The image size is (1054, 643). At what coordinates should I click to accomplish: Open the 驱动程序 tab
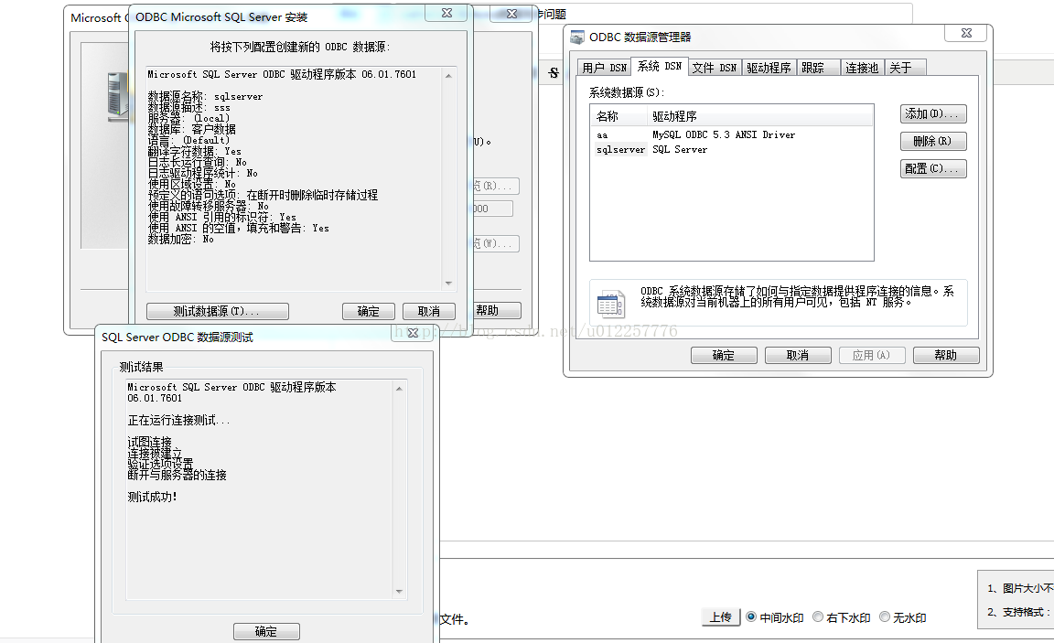(x=769, y=68)
